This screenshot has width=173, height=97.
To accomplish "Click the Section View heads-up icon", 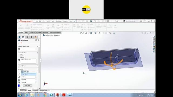I will coord(89,33).
